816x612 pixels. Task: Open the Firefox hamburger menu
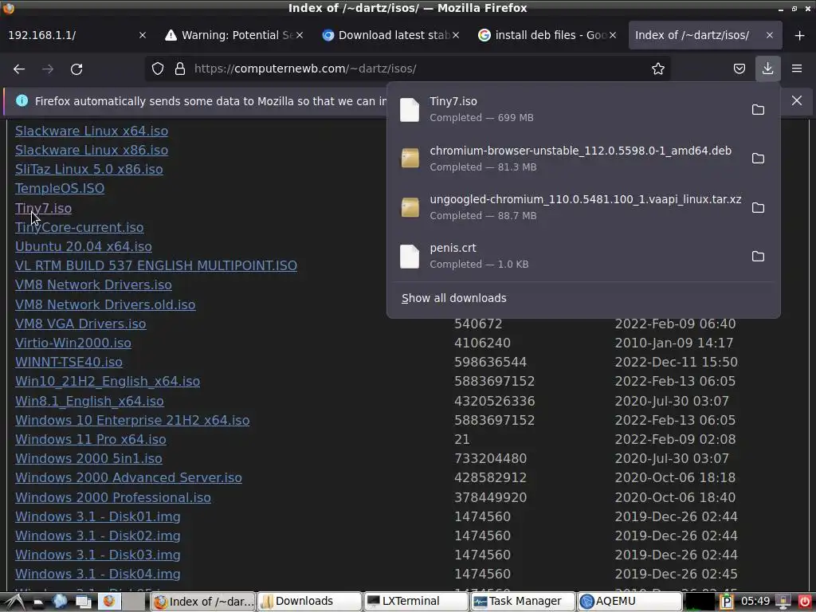click(x=797, y=69)
